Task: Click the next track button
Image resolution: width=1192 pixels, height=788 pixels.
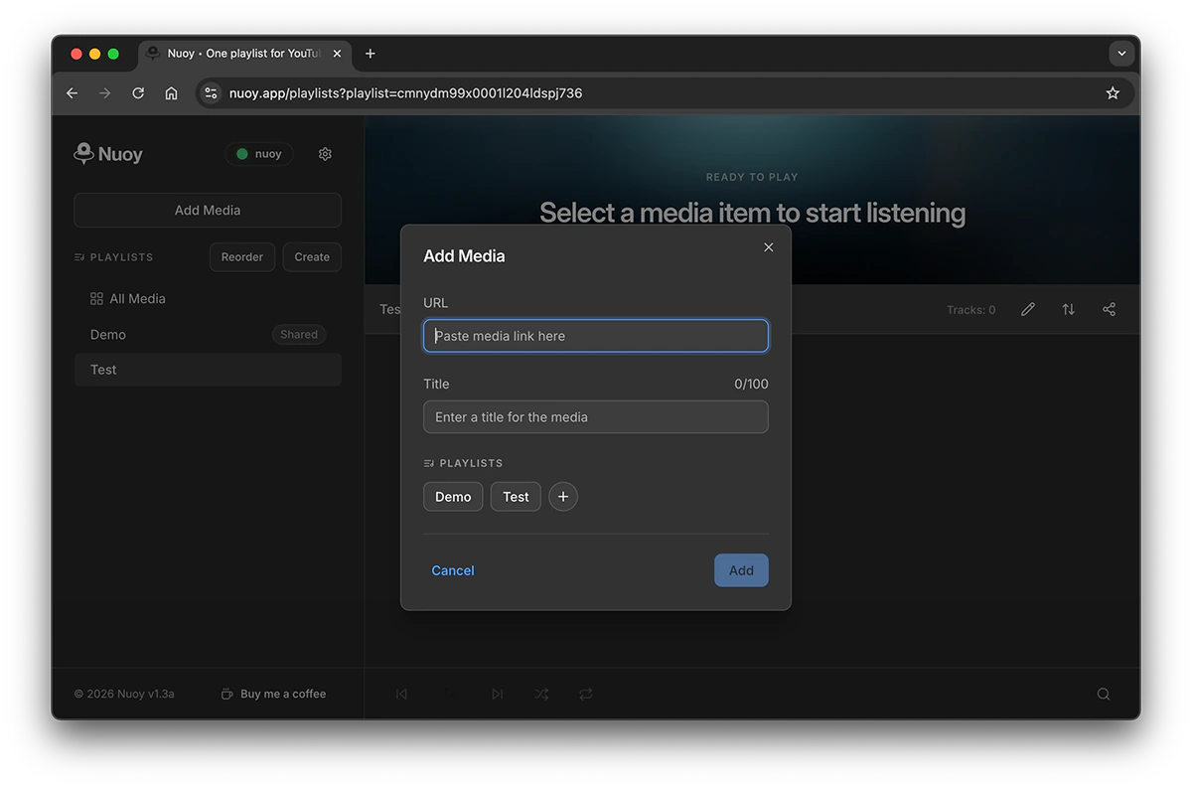Action: pos(497,695)
